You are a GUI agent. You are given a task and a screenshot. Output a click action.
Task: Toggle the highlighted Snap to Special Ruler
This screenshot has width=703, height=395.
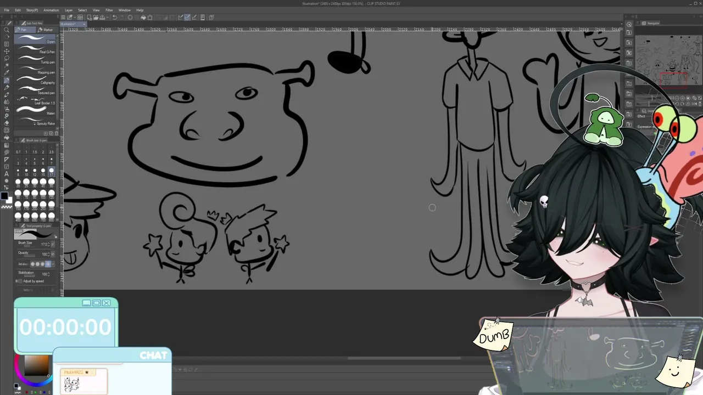coord(187,18)
